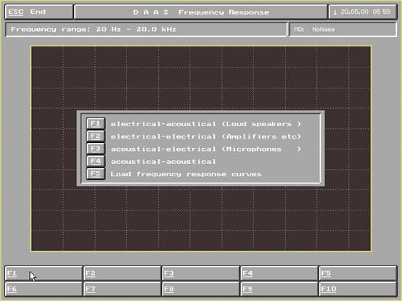Choose F4 acoustical-acoustical option
Viewport: 402px width, 301px height.
[x=96, y=162]
